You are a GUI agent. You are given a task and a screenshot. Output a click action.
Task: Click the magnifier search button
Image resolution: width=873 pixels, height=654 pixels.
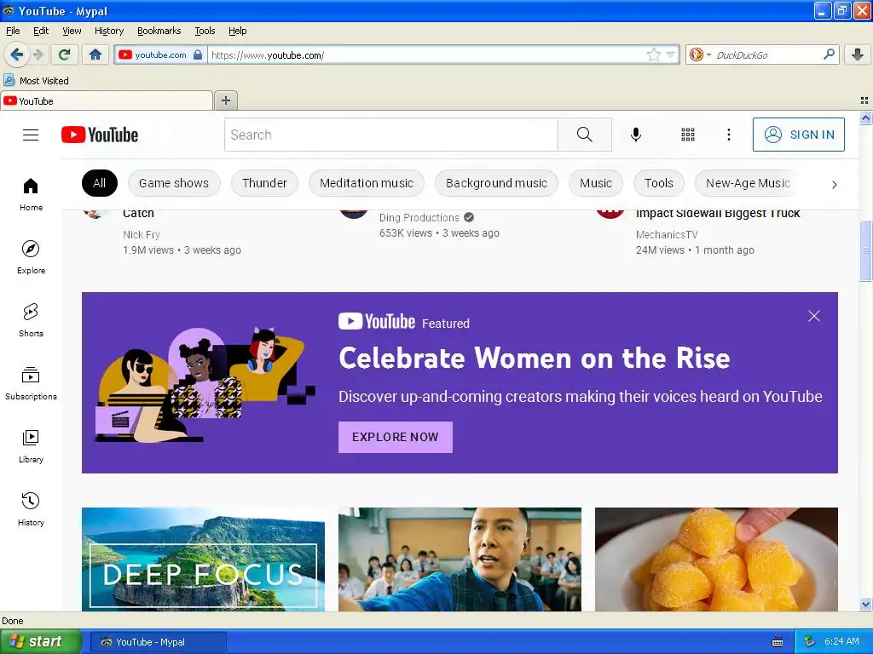coord(585,135)
